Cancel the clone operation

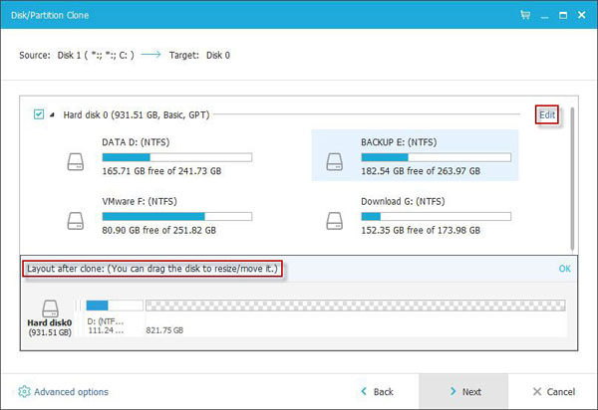554,392
